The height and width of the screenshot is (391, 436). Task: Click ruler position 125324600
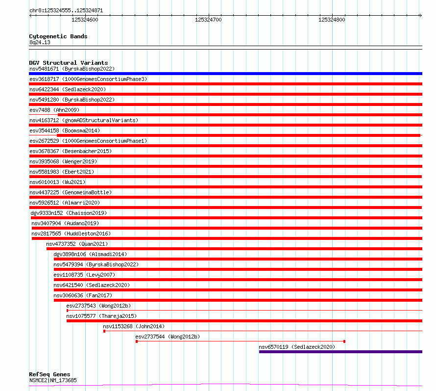(x=85, y=20)
